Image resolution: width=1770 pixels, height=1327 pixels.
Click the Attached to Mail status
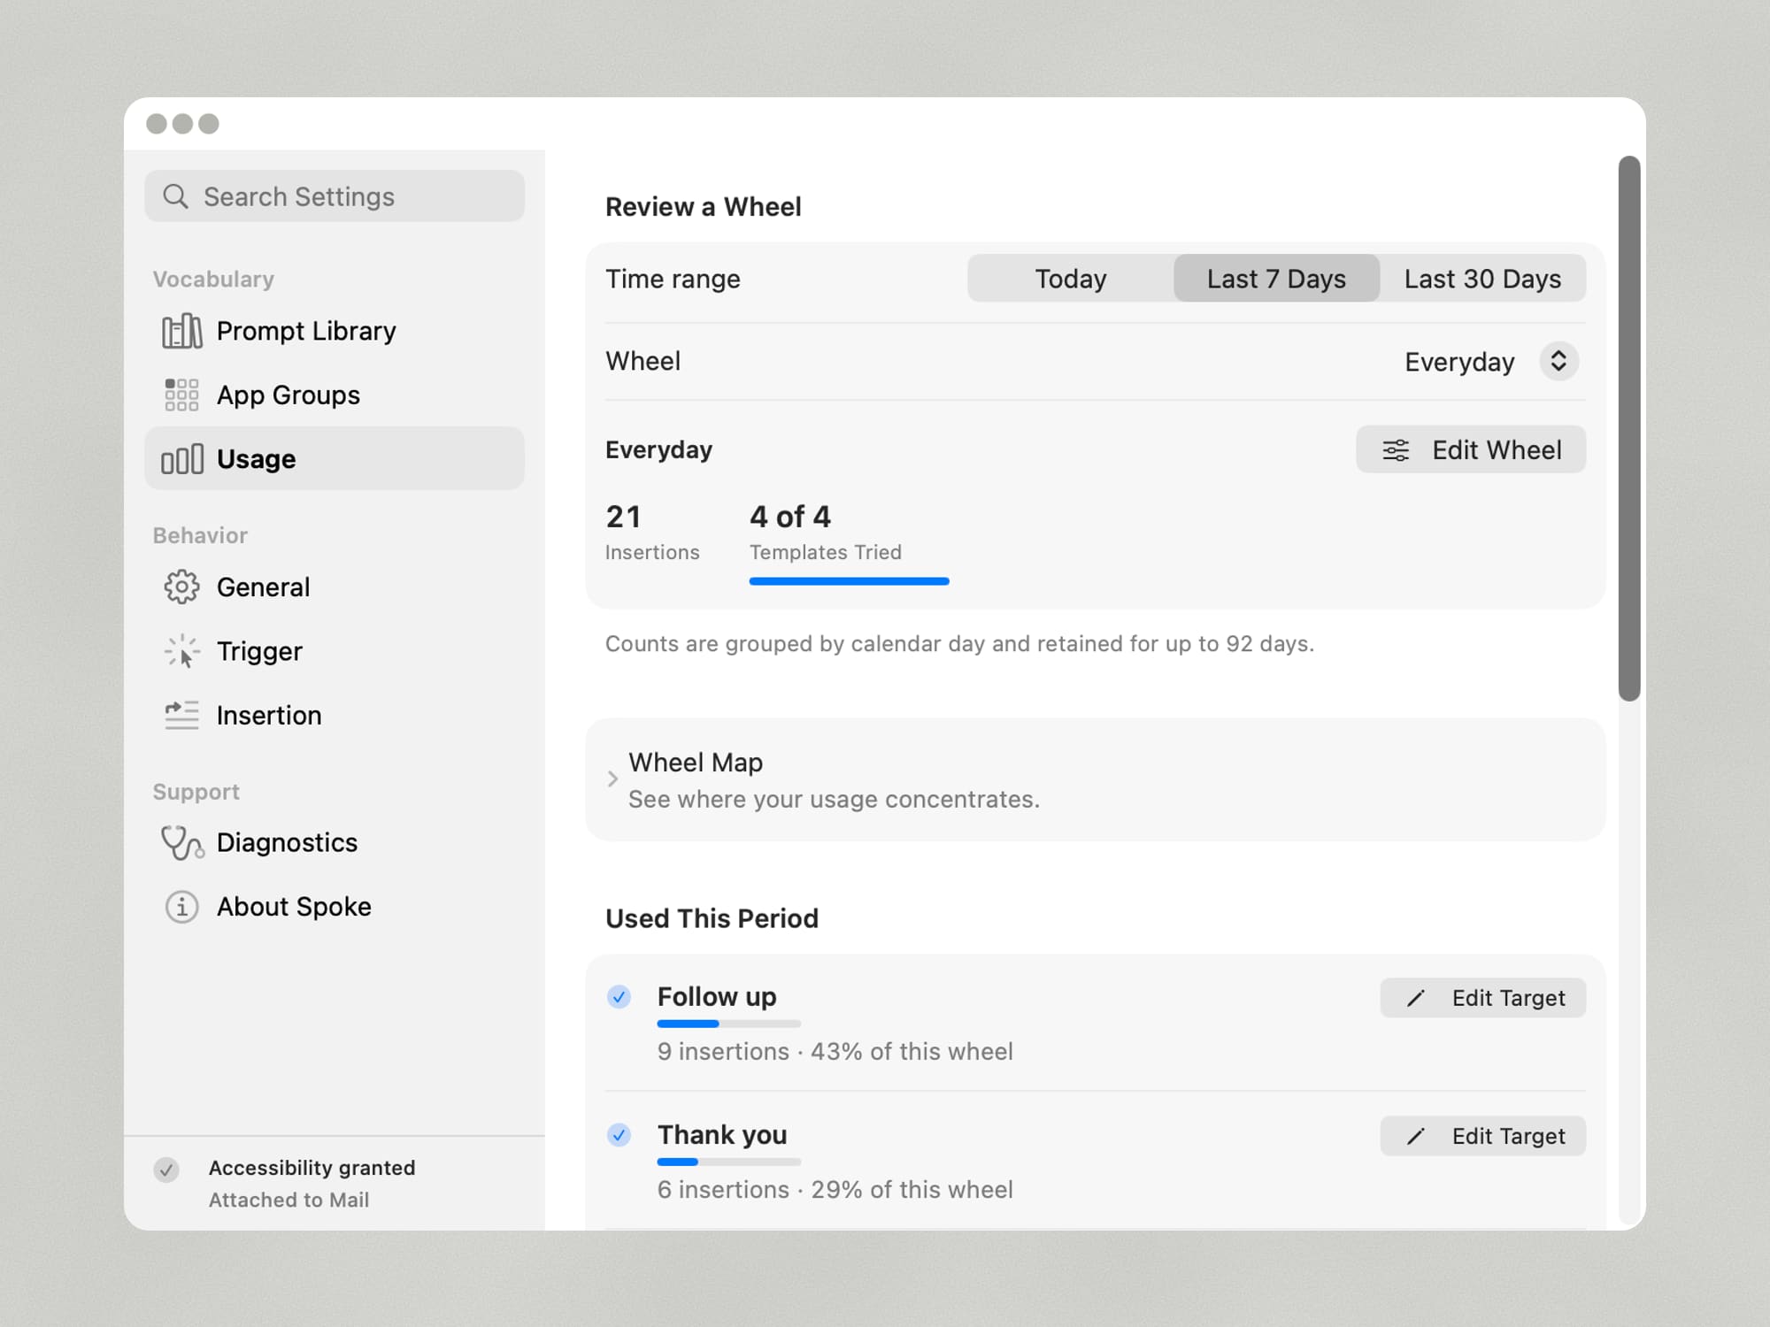click(289, 1200)
